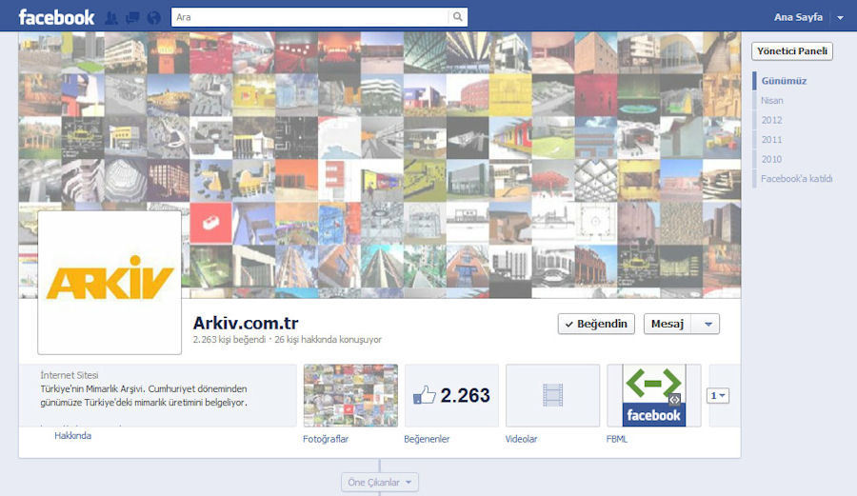Open the Öne Çıkanlar dropdown
857x496 pixels.
click(x=380, y=483)
